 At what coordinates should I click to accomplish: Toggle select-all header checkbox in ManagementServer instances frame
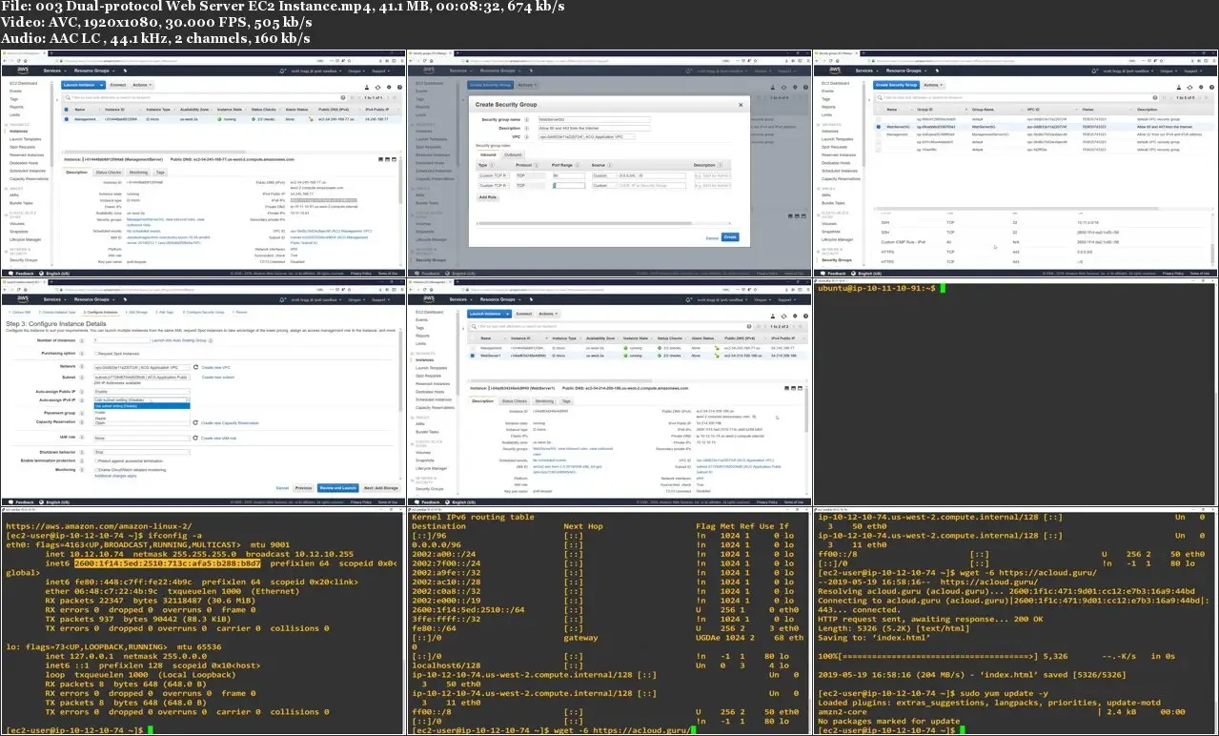click(67, 110)
